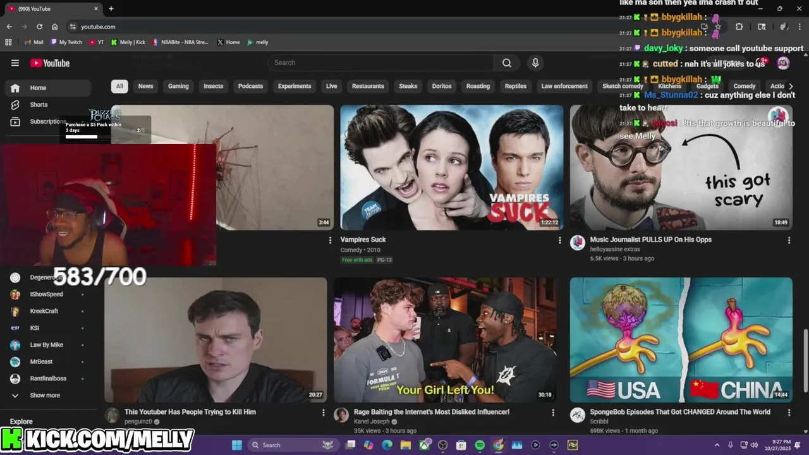Show more category chips with the right chevron
The width and height of the screenshot is (809, 455).
point(791,86)
